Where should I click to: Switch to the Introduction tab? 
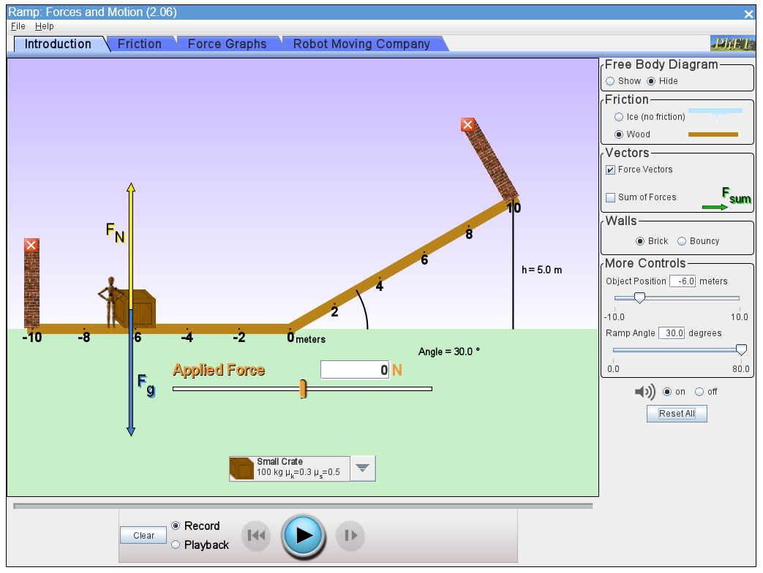[58, 44]
